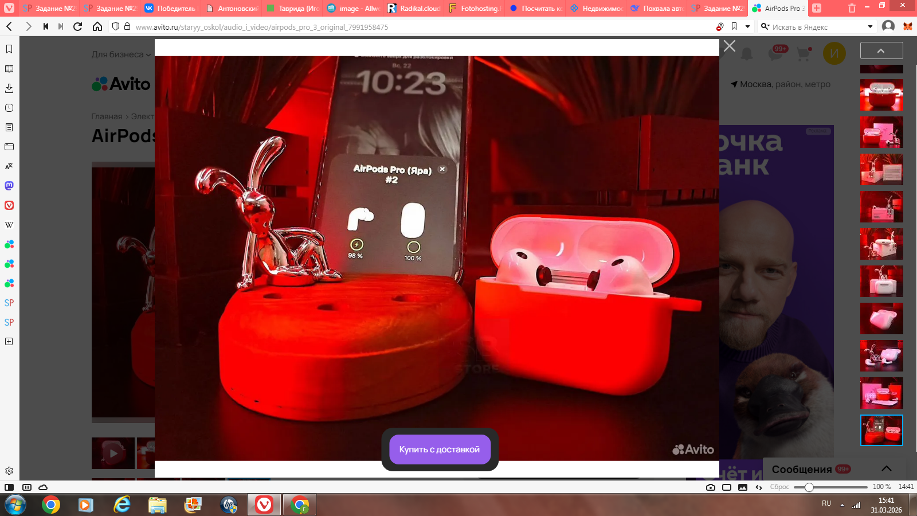Switch to the Победитель VK tab

tap(170, 8)
